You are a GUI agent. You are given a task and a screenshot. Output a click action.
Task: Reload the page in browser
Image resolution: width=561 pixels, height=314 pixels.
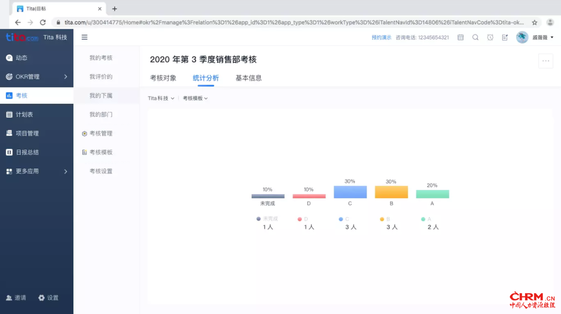(x=43, y=22)
